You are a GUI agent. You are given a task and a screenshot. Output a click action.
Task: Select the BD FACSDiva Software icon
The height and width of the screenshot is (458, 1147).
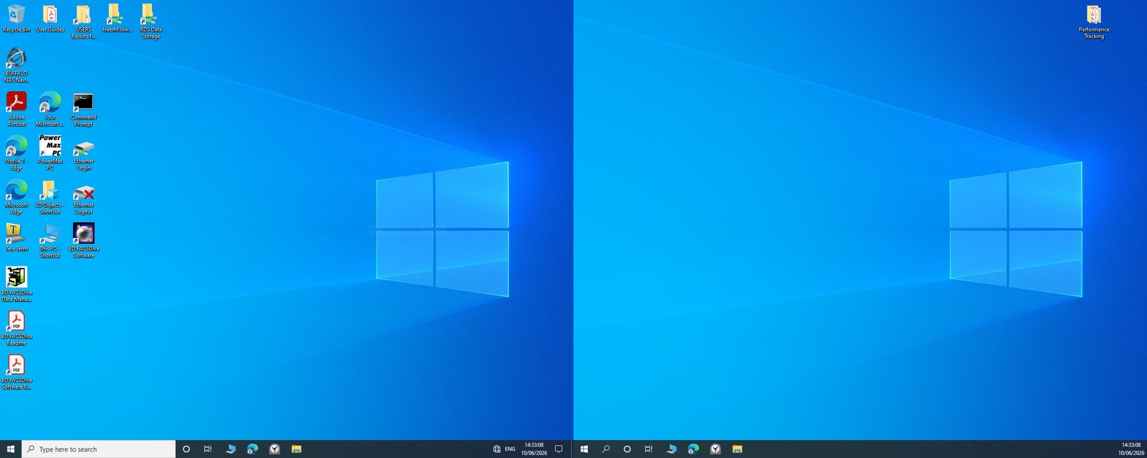tap(84, 241)
